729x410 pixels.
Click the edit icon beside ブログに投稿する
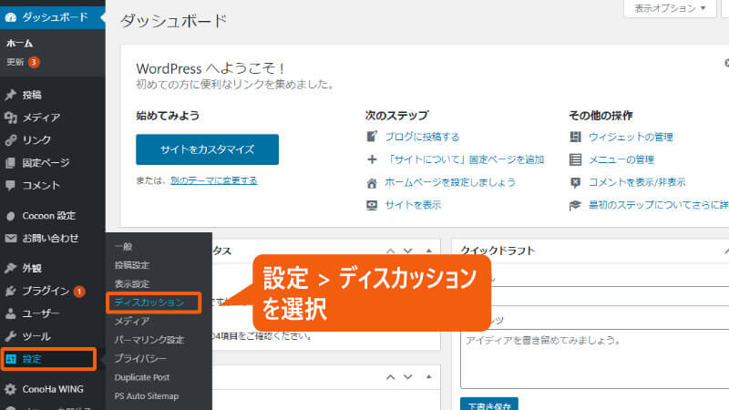[372, 137]
